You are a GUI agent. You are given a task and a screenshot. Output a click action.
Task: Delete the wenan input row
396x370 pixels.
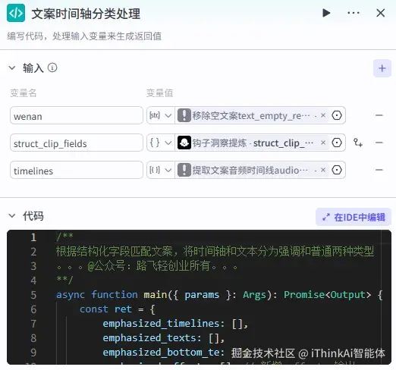coord(379,115)
